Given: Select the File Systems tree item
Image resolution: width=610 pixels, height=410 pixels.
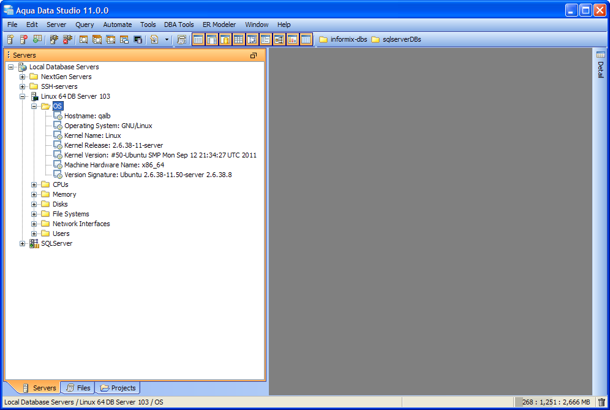Looking at the screenshot, I should [71, 214].
